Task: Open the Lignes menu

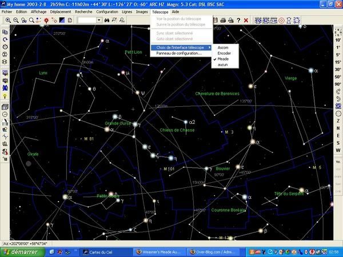Action: pyautogui.click(x=127, y=12)
